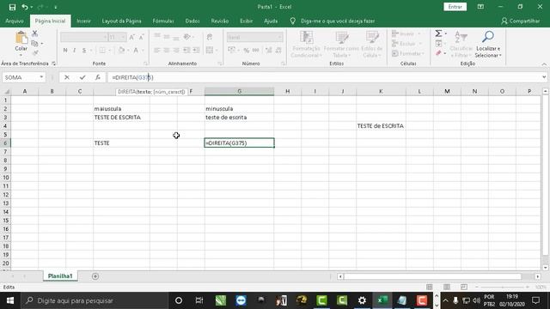The image size is (550, 309).
Task: Click the horizontal scrollbar right arrow
Action: coord(537,276)
